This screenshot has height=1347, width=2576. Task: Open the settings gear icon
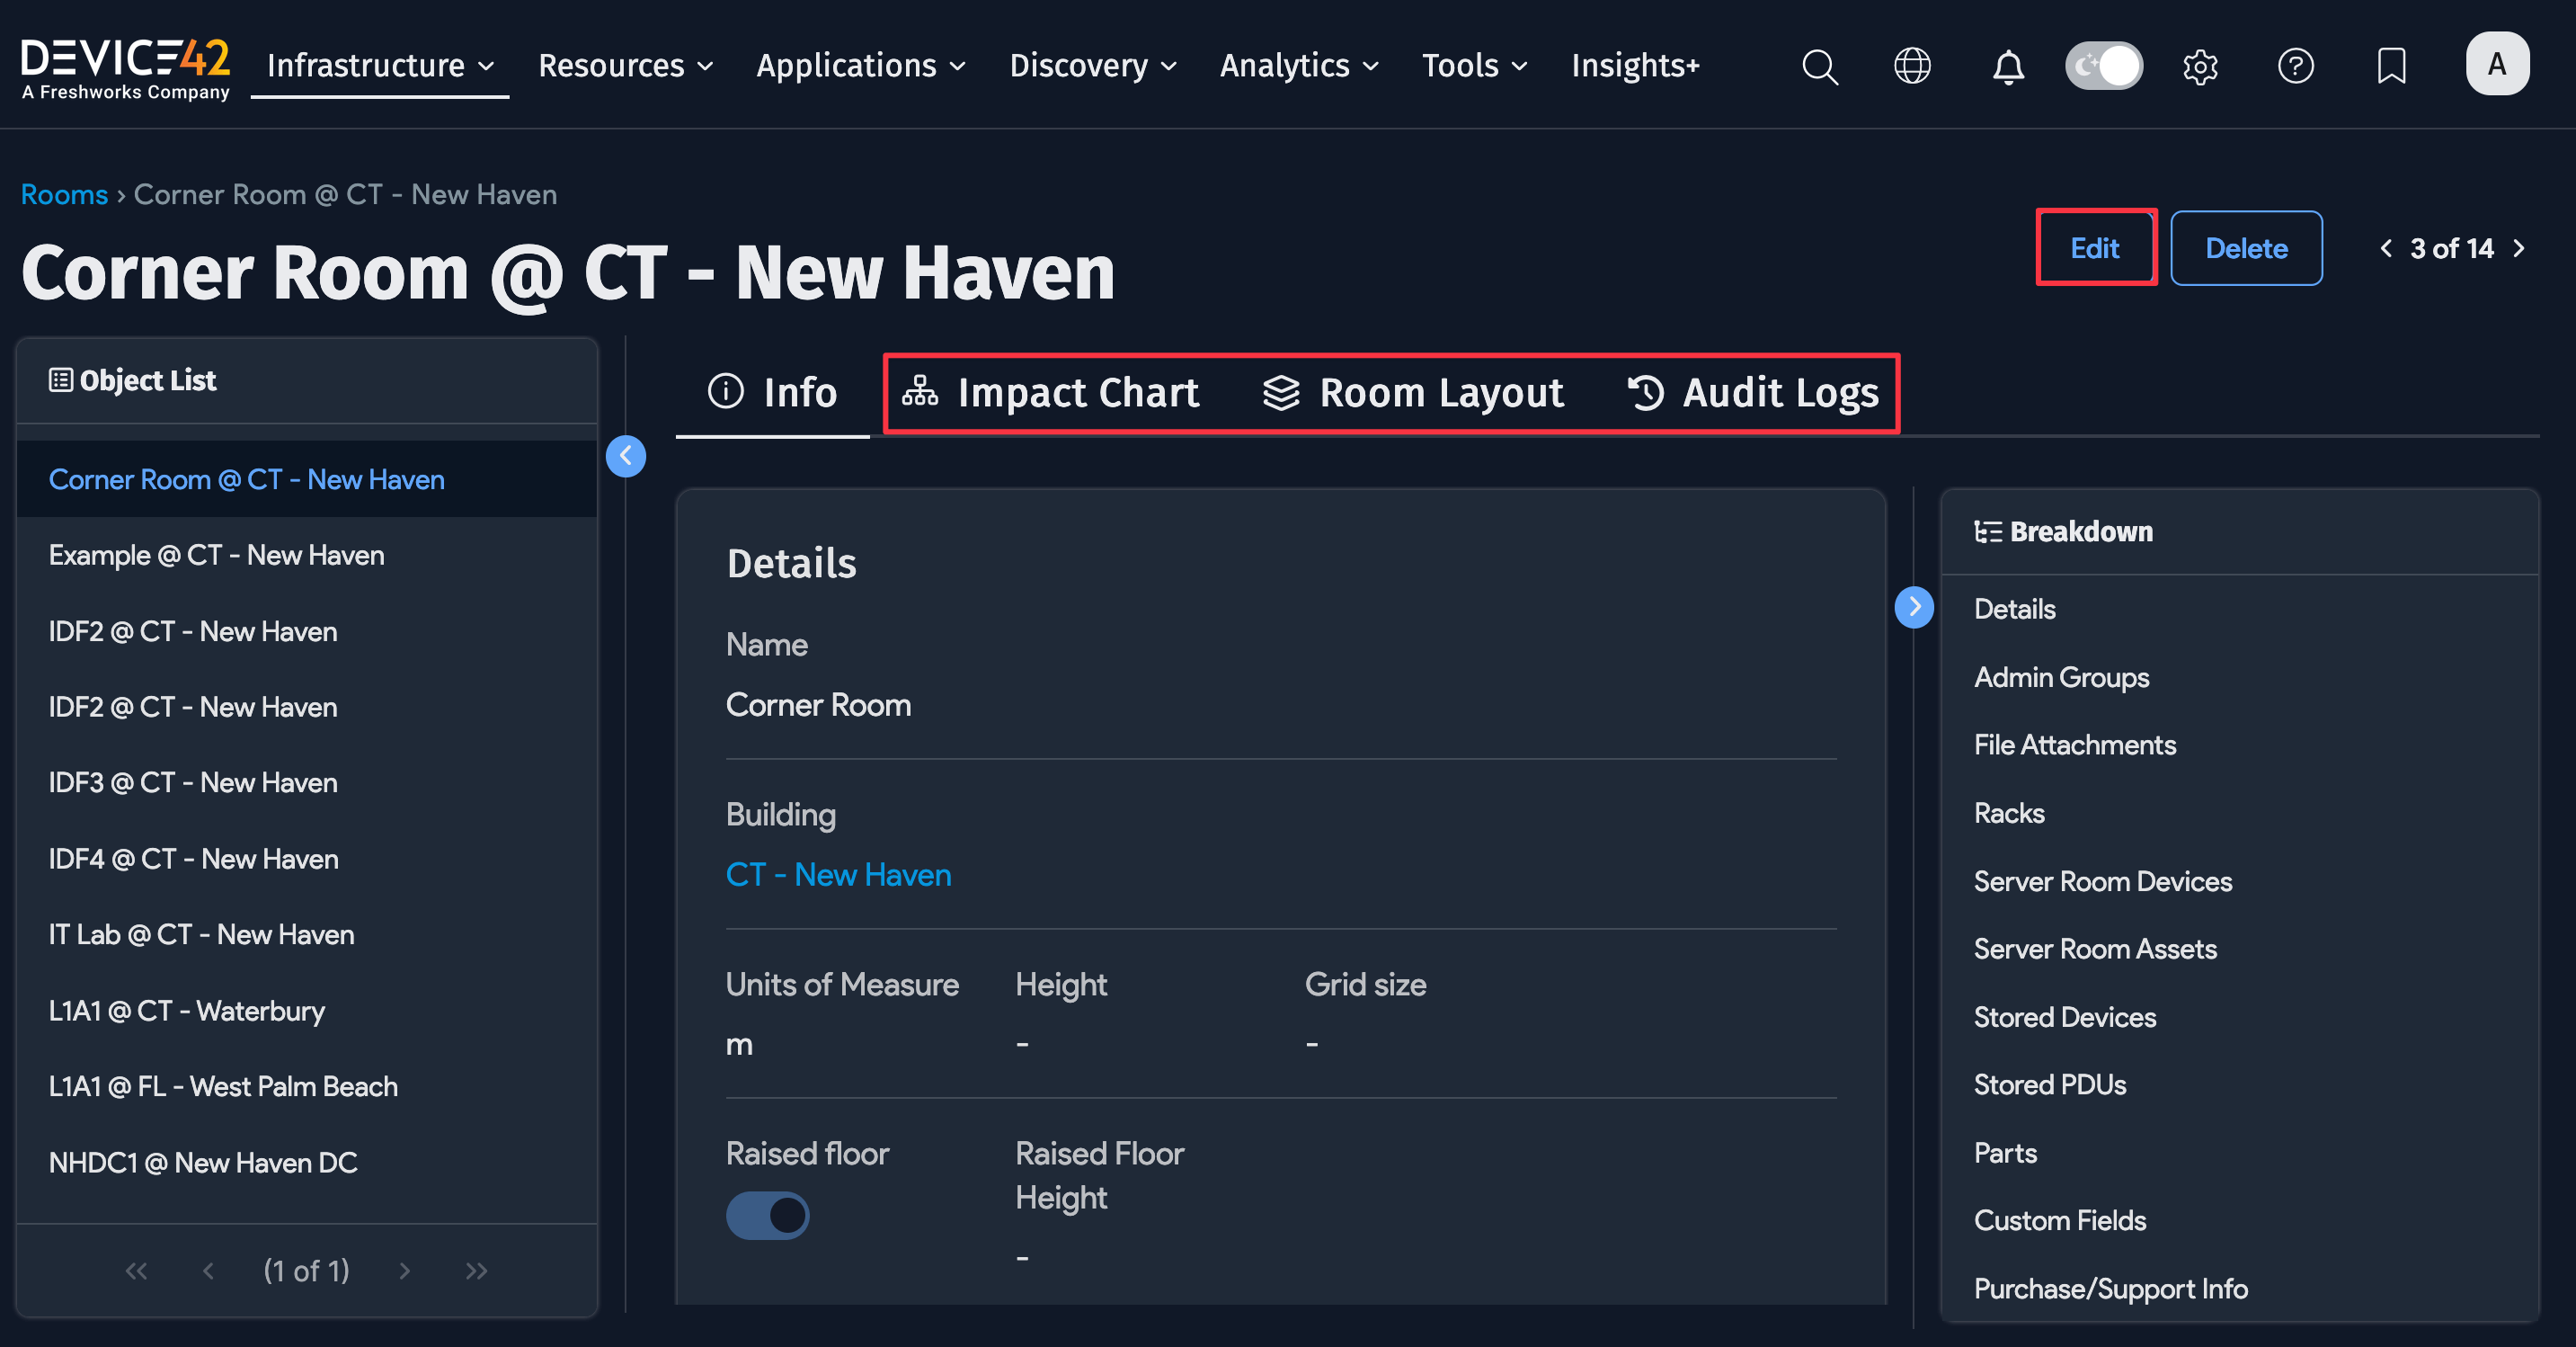pyautogui.click(x=2200, y=66)
